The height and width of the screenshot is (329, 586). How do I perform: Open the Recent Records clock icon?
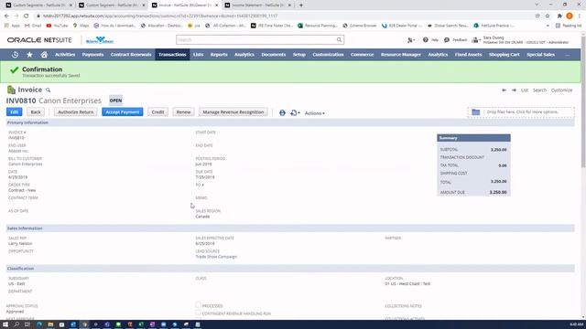pyautogui.click(x=15, y=55)
